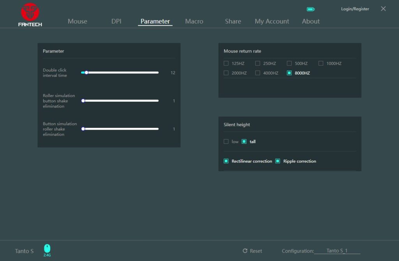Select the Parameter tab

pyautogui.click(x=155, y=21)
